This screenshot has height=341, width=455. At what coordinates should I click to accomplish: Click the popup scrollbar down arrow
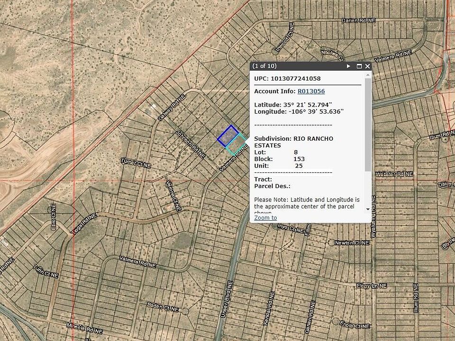pyautogui.click(x=368, y=209)
